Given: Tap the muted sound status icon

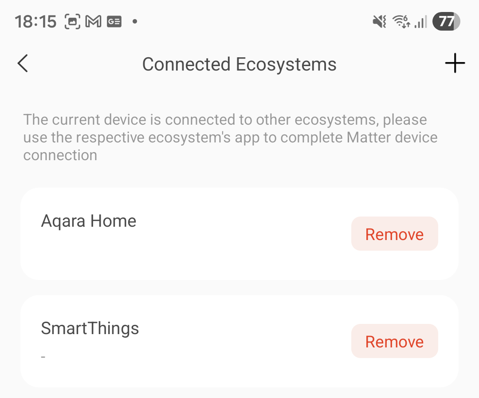Looking at the screenshot, I should pos(380,21).
